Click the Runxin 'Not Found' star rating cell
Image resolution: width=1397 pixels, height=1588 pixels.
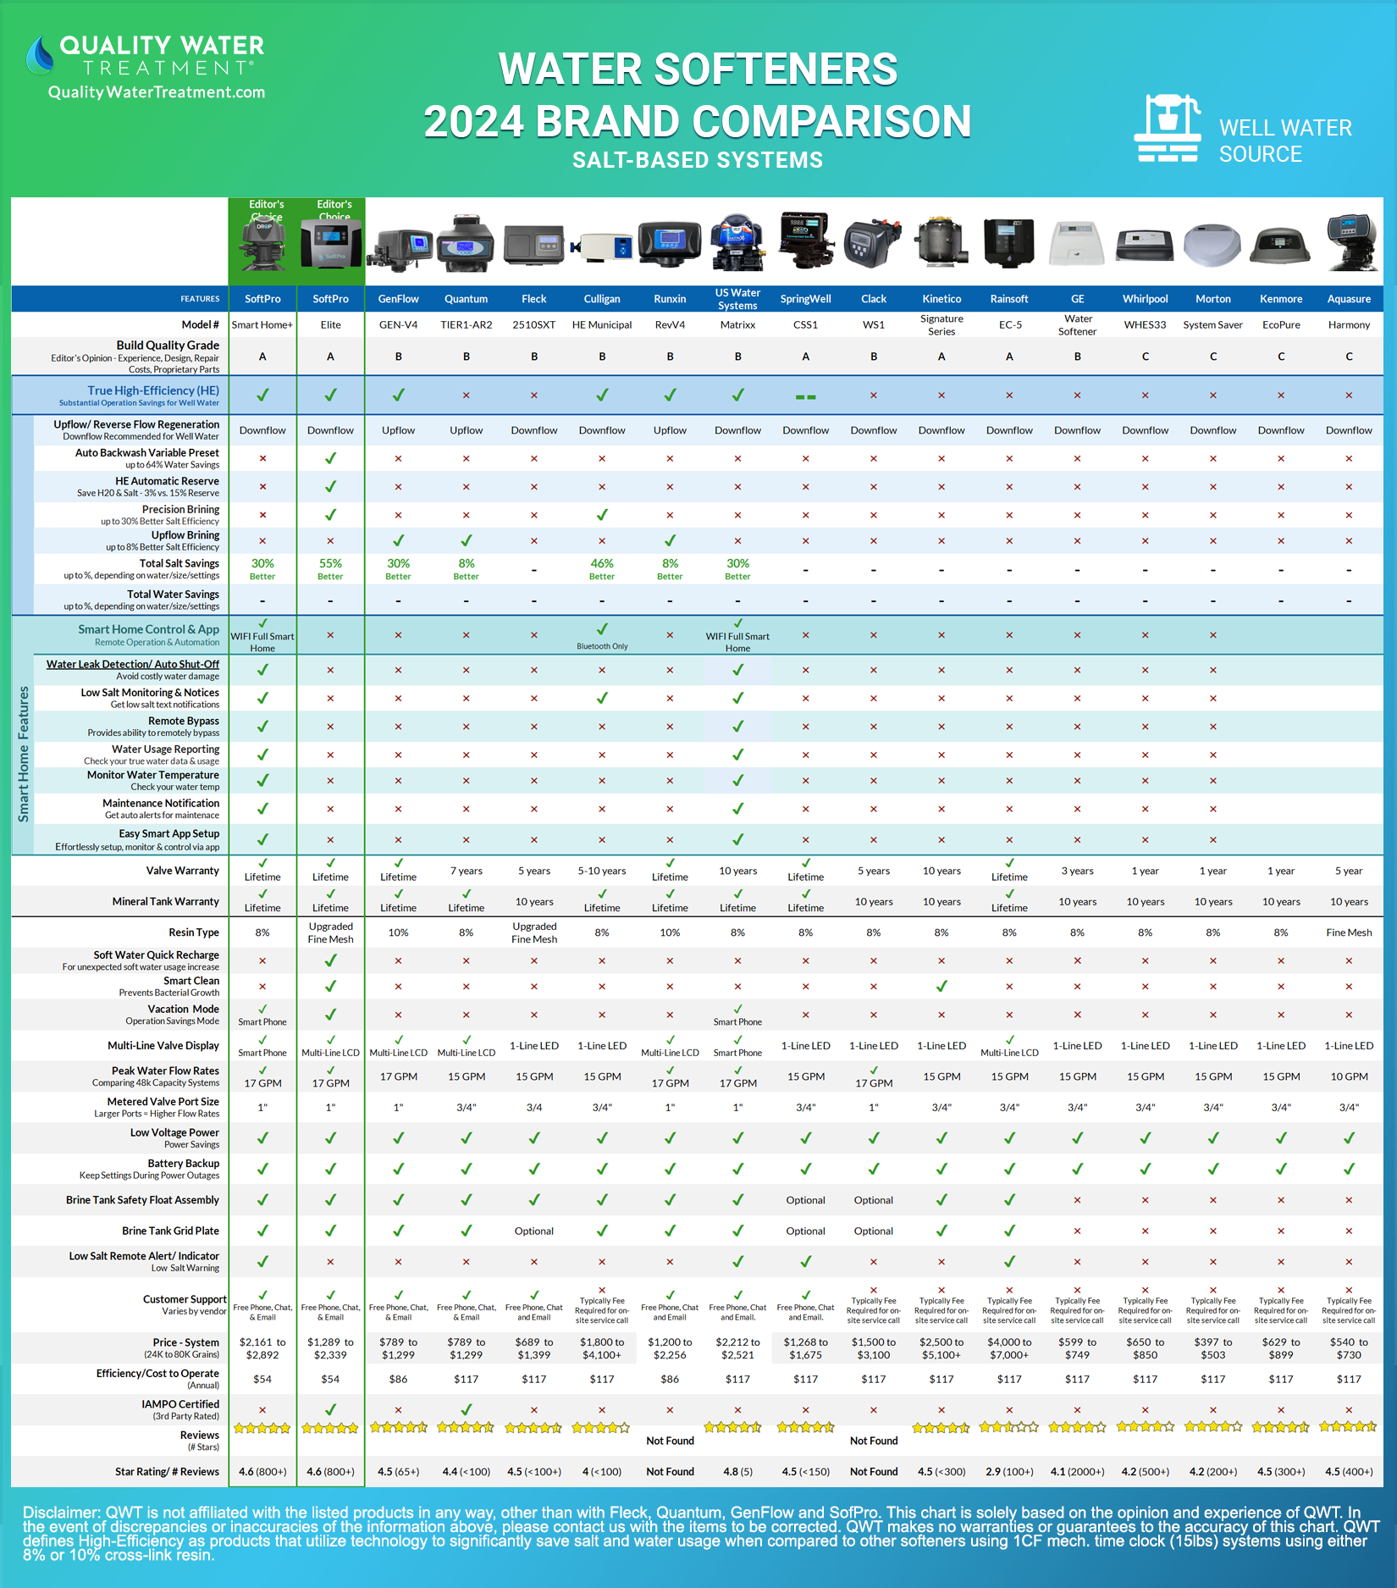670,1472
